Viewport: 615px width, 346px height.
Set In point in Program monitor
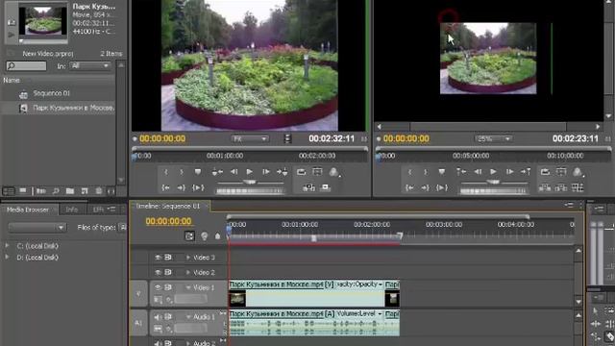pos(410,172)
